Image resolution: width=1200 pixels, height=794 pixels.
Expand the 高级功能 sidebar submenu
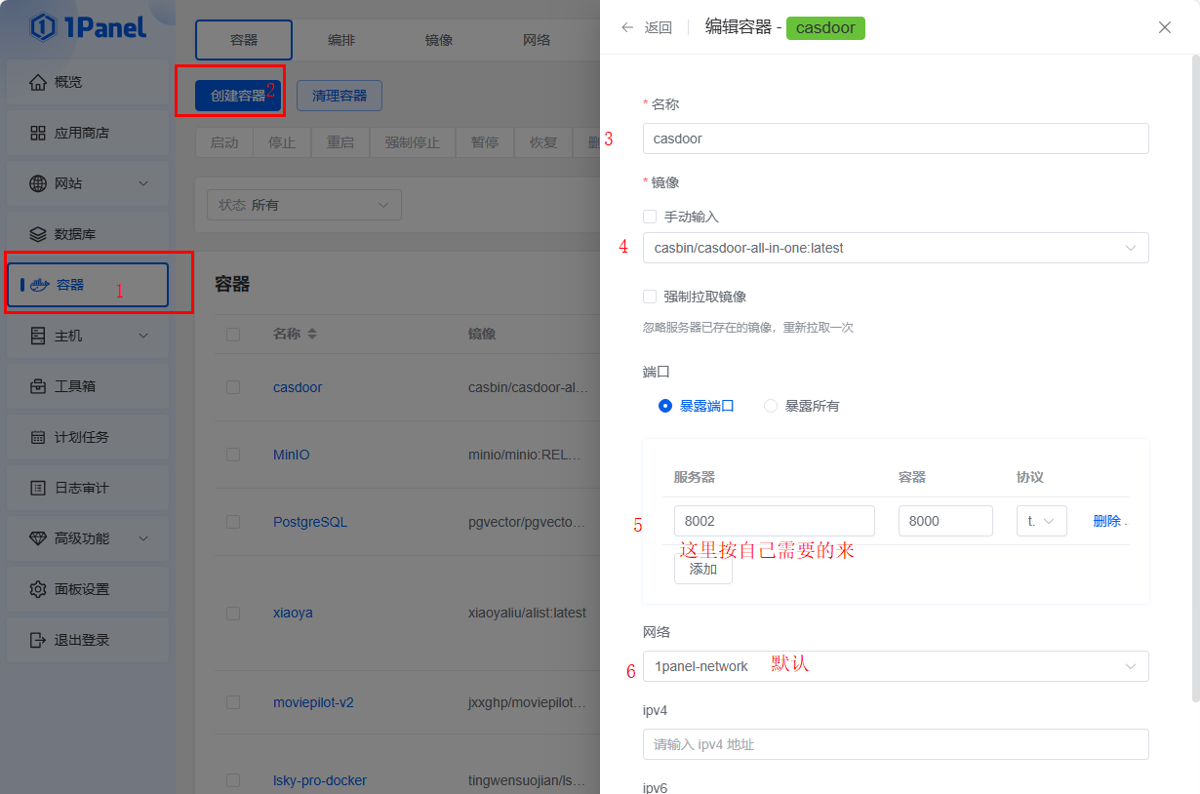click(x=143, y=538)
